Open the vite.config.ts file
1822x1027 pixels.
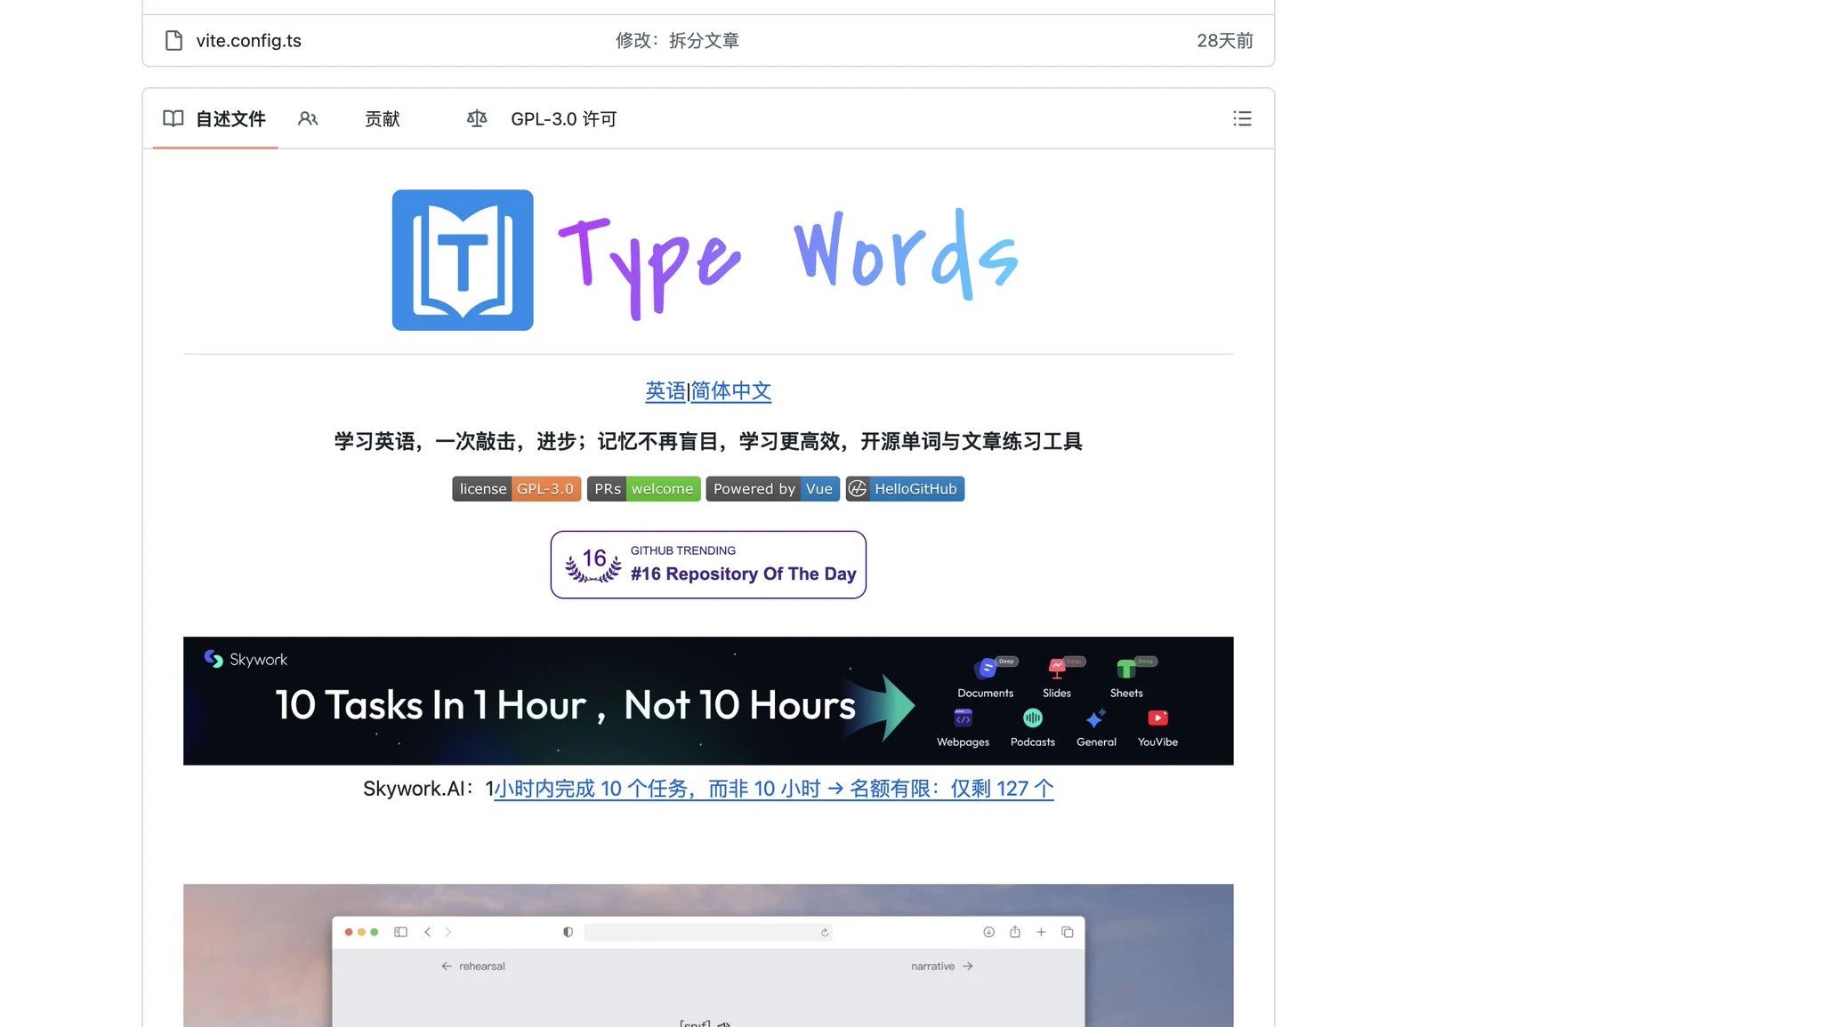pos(249,40)
